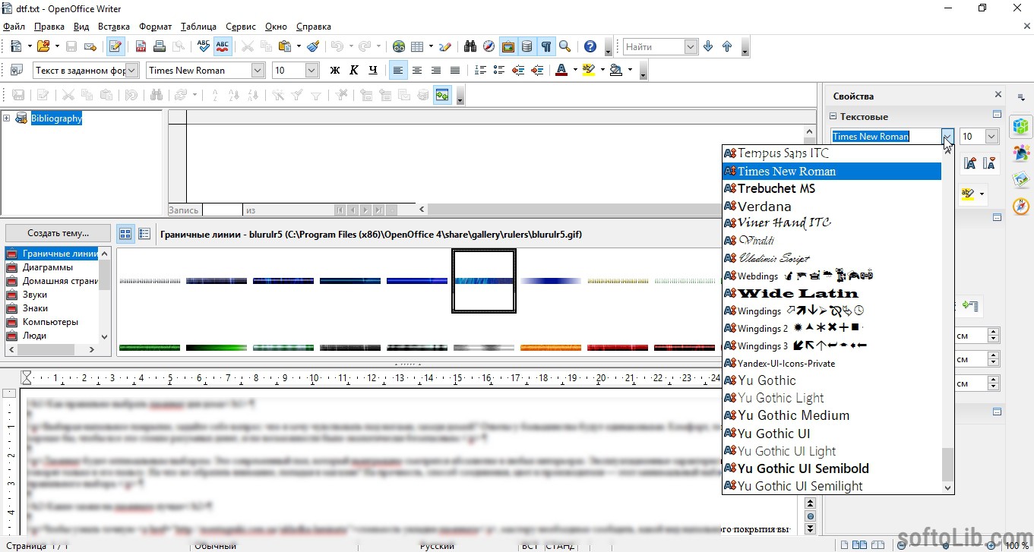The width and height of the screenshot is (1034, 552).
Task: Click the Создать тему button
Action: 58,233
